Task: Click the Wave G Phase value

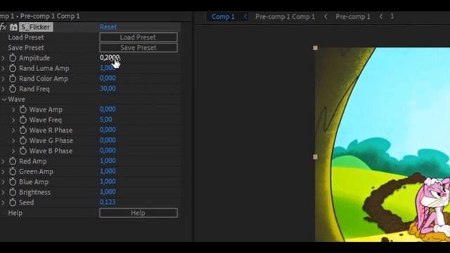Action: coord(108,140)
